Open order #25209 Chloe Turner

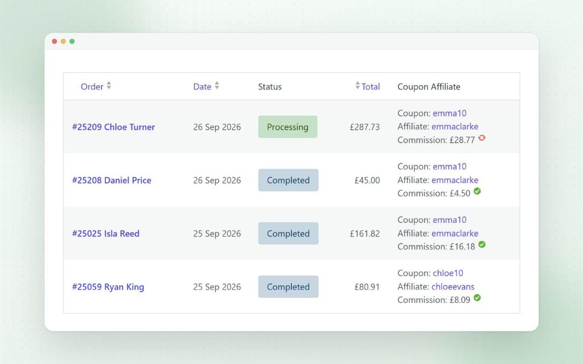click(113, 127)
